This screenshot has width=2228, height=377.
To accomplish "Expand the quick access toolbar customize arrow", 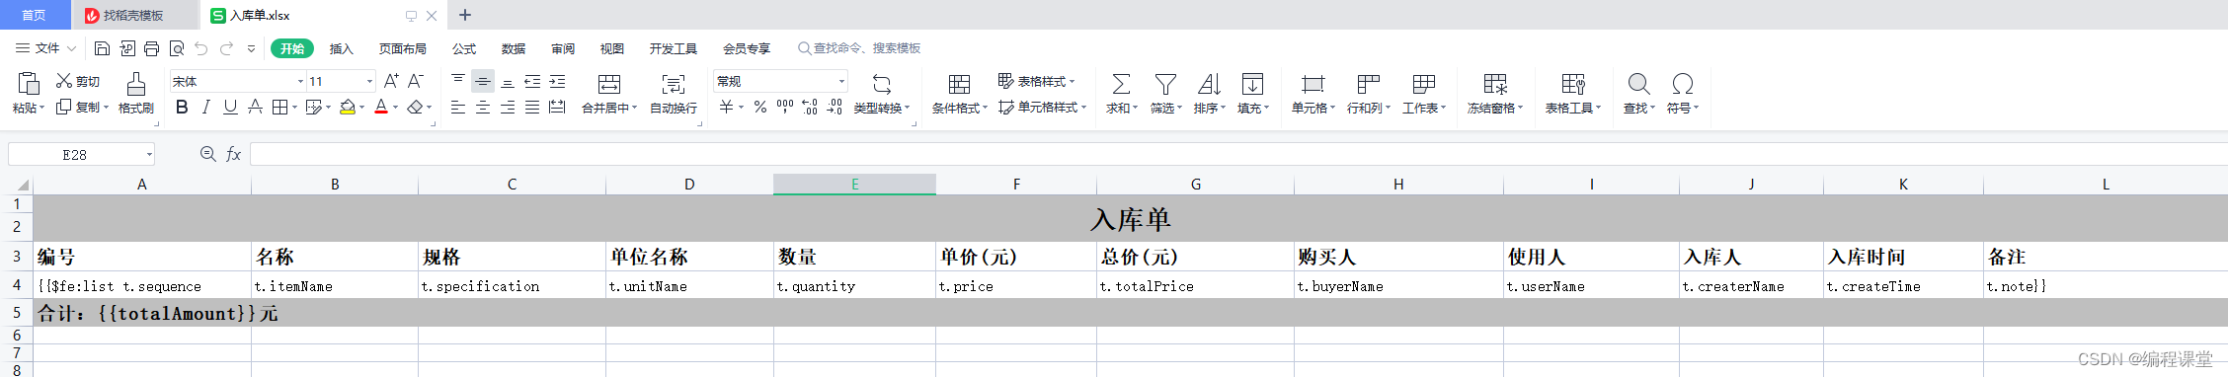I will (x=251, y=48).
